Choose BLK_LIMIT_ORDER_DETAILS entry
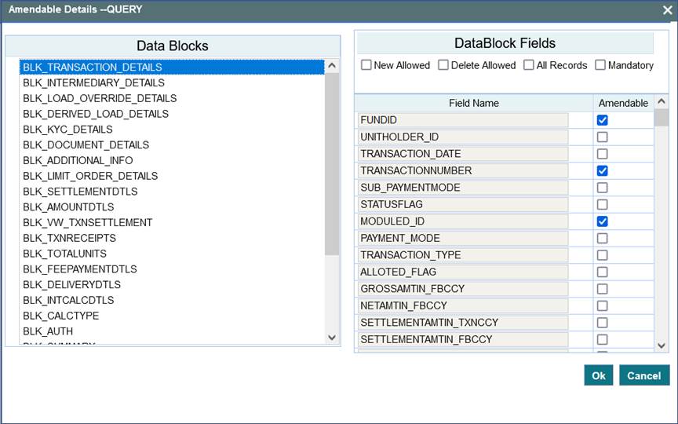 172,176
